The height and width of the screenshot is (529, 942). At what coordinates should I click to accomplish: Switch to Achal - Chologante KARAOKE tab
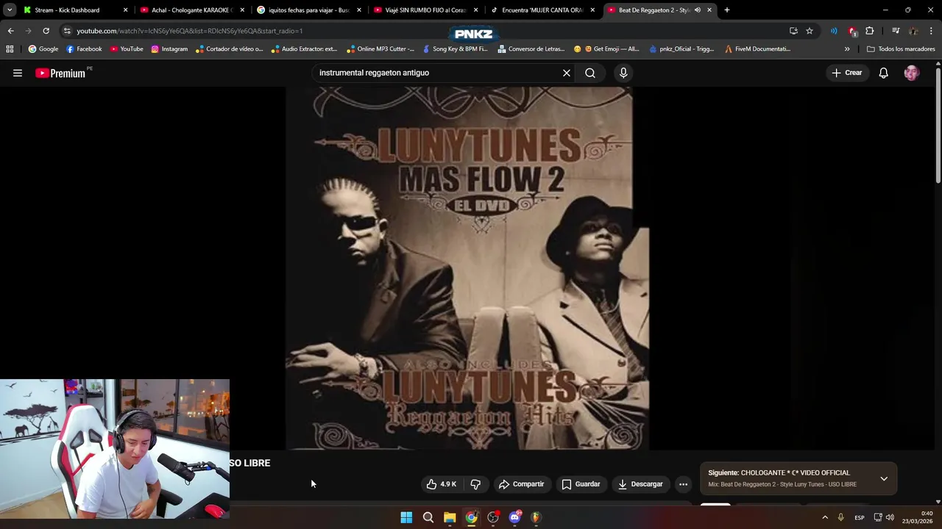pos(191,10)
